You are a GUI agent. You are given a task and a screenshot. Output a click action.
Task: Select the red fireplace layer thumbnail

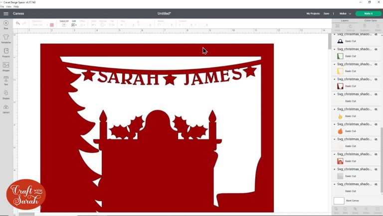[x=340, y=161]
